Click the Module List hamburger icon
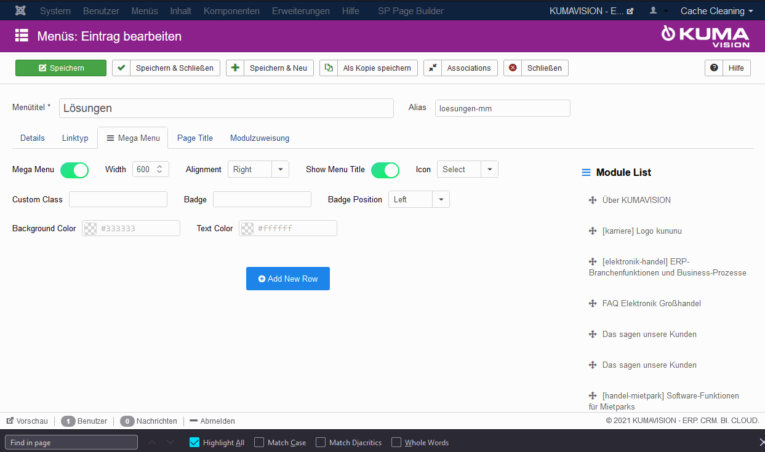Screen dimensions: 765x452 click(x=586, y=173)
